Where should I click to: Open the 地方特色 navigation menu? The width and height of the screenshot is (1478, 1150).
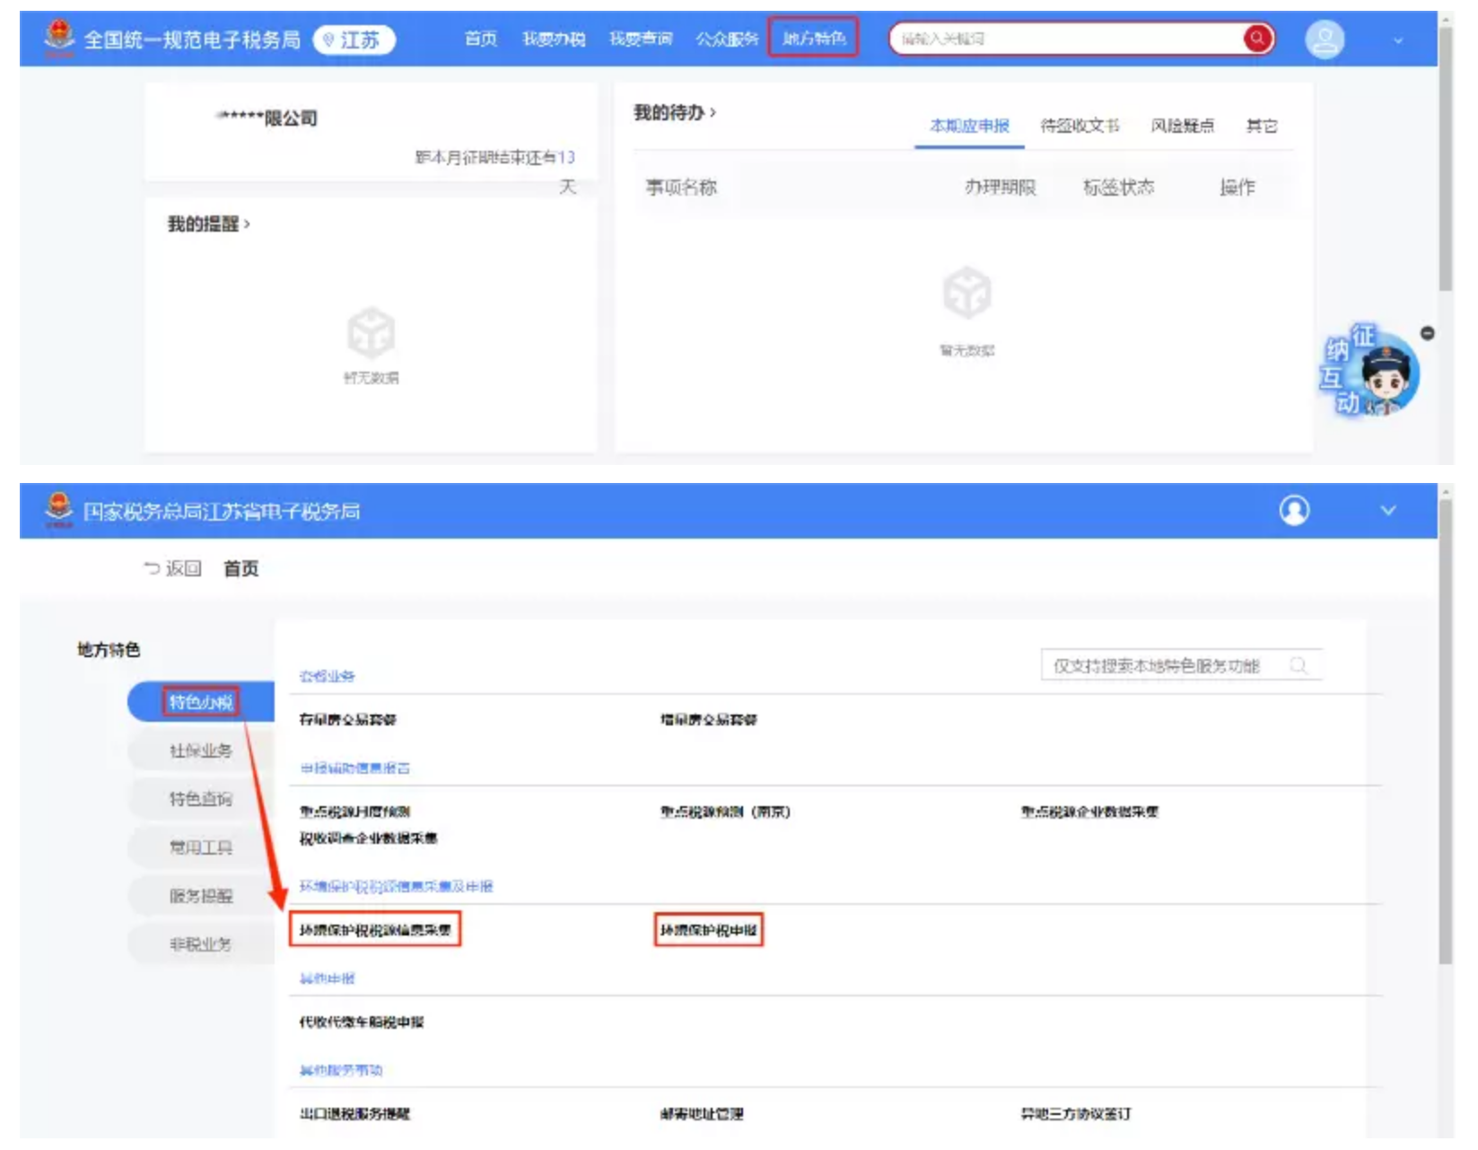(813, 39)
